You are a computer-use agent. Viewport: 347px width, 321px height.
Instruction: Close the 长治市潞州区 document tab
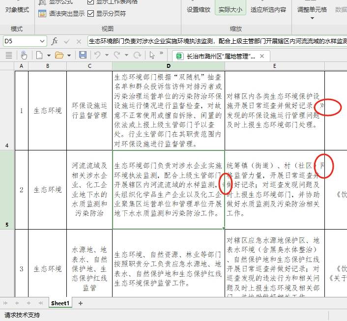[x=262, y=56]
